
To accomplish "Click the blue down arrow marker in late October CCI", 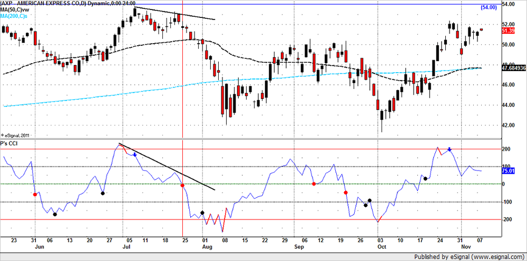I will (450, 149).
